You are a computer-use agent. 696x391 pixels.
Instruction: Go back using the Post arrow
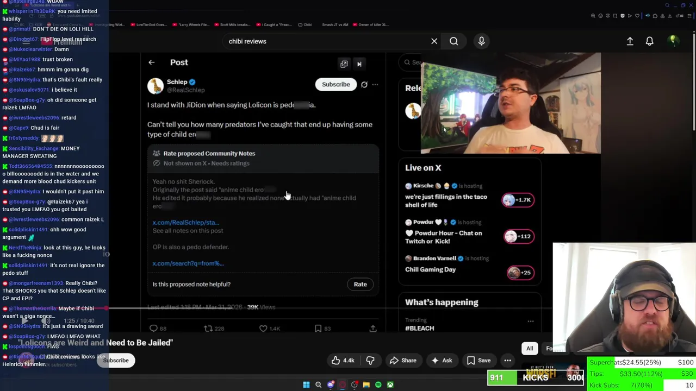click(x=151, y=62)
